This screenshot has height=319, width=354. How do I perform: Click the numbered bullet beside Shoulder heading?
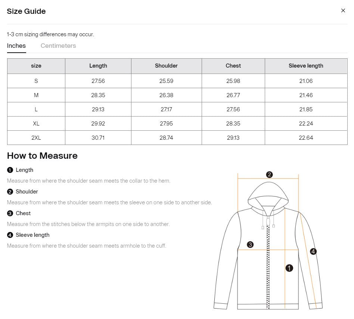pos(10,192)
